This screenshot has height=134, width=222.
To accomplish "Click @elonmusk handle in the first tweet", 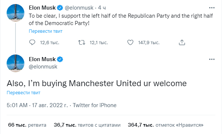I will point(79,8).
